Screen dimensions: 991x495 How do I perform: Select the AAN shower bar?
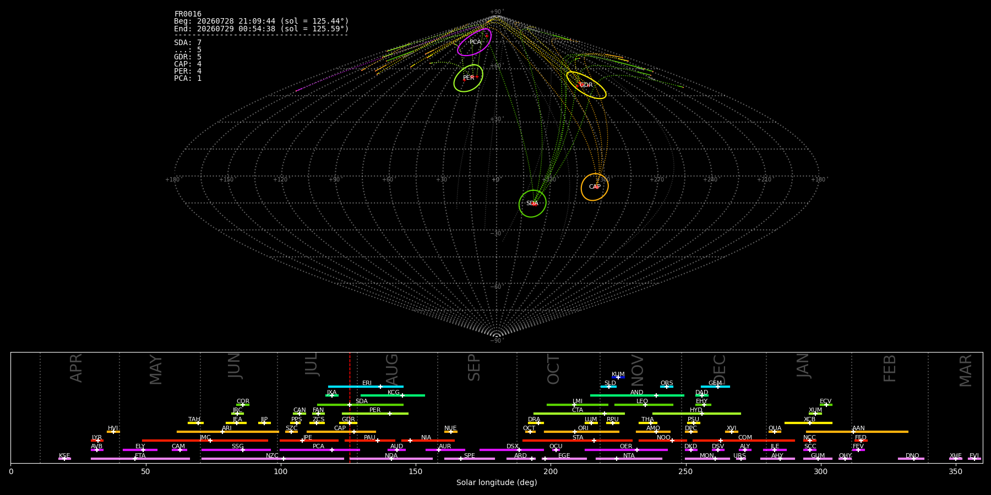click(857, 432)
